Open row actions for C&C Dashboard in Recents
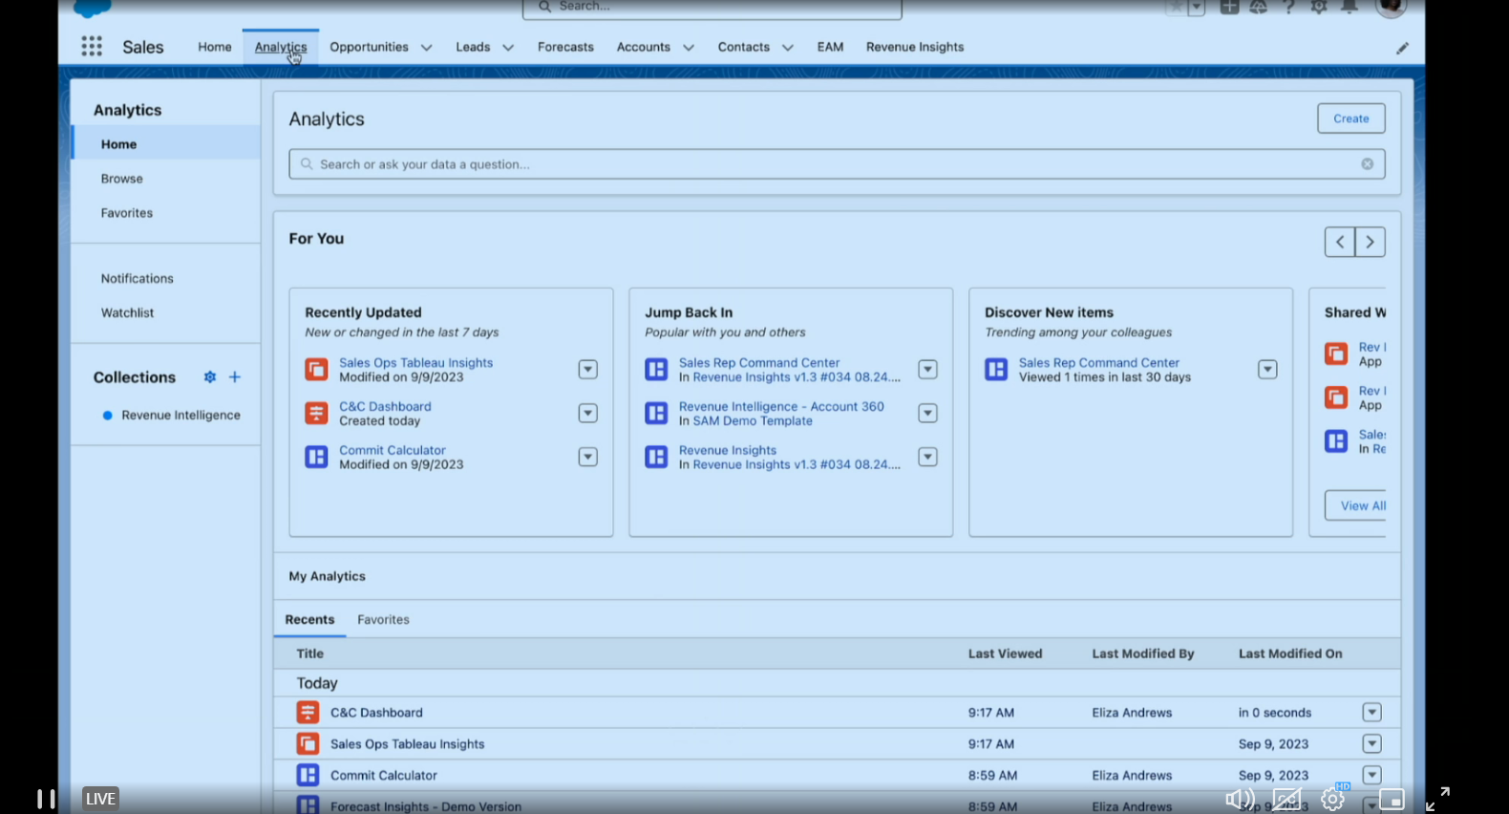The height and width of the screenshot is (814, 1509). (1372, 713)
